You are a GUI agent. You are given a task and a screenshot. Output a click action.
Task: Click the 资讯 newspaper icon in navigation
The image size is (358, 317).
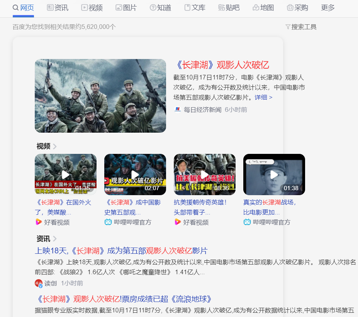click(x=49, y=7)
